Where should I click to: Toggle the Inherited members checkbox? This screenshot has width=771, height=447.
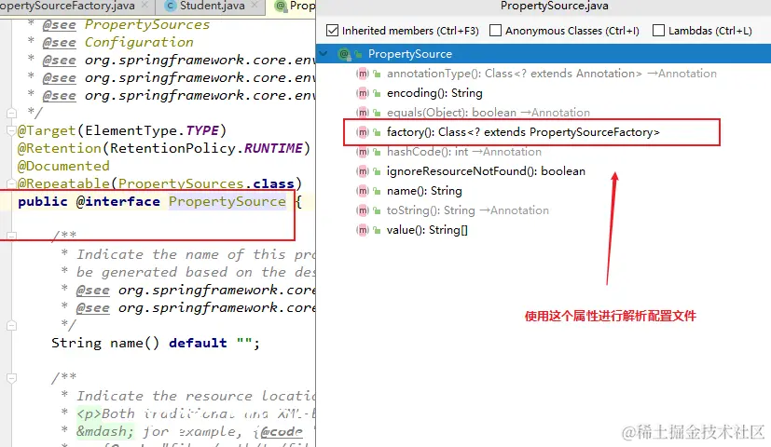click(x=333, y=31)
